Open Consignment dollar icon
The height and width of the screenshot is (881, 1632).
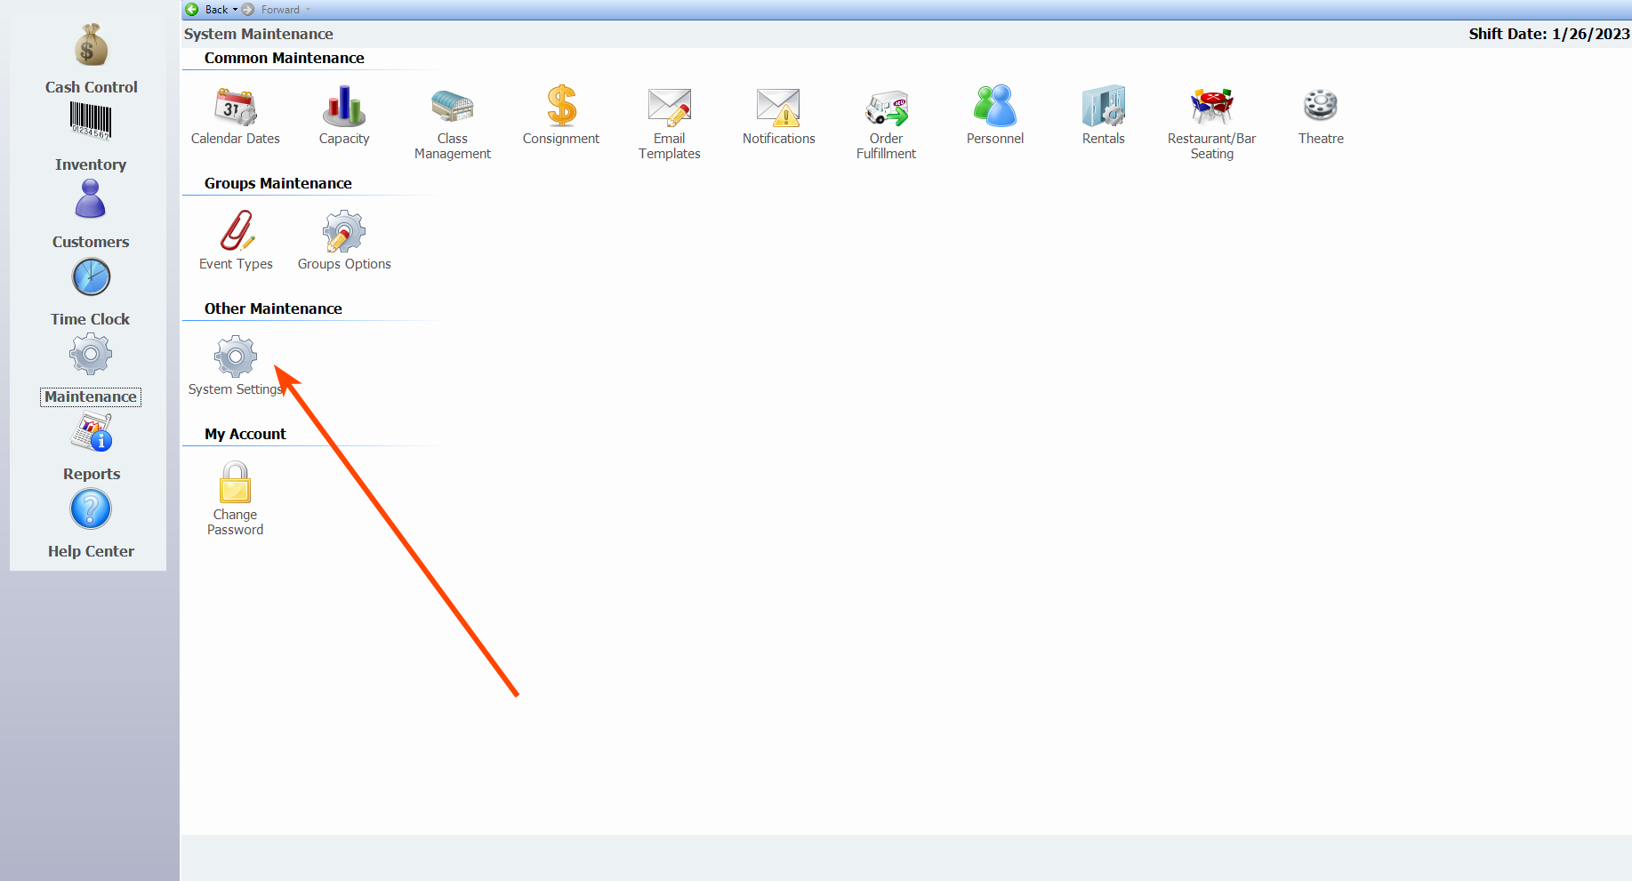click(561, 108)
